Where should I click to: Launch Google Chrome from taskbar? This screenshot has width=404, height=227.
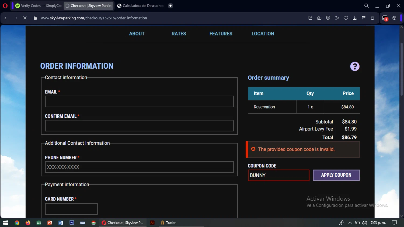(x=17, y=223)
